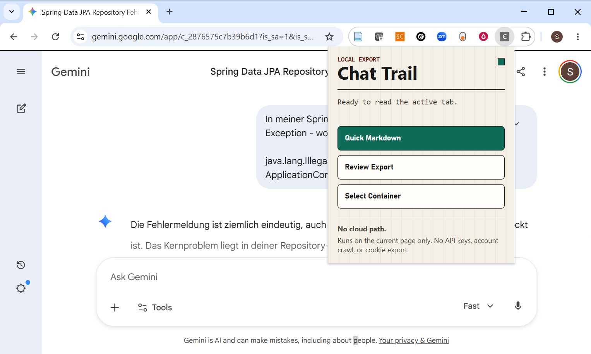This screenshot has width=591, height=354.
Task: Click the 'LOCAL EXPORT' label
Action: pos(358,60)
